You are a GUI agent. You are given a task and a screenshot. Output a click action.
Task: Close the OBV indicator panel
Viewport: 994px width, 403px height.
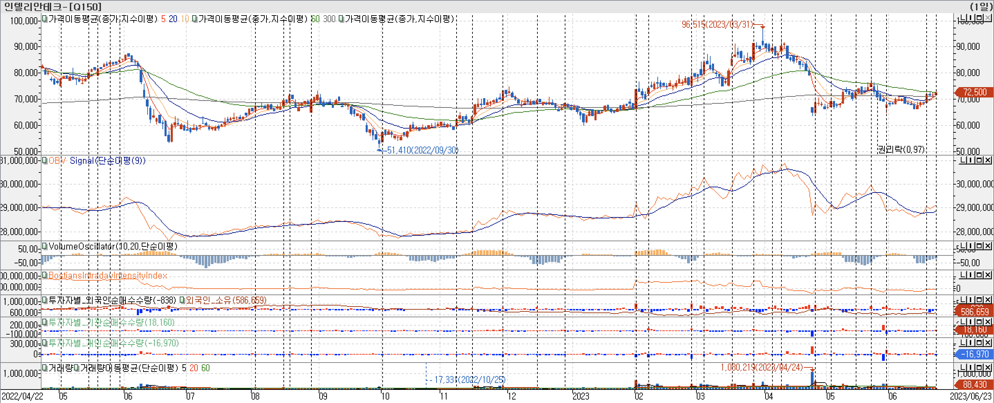[x=987, y=160]
